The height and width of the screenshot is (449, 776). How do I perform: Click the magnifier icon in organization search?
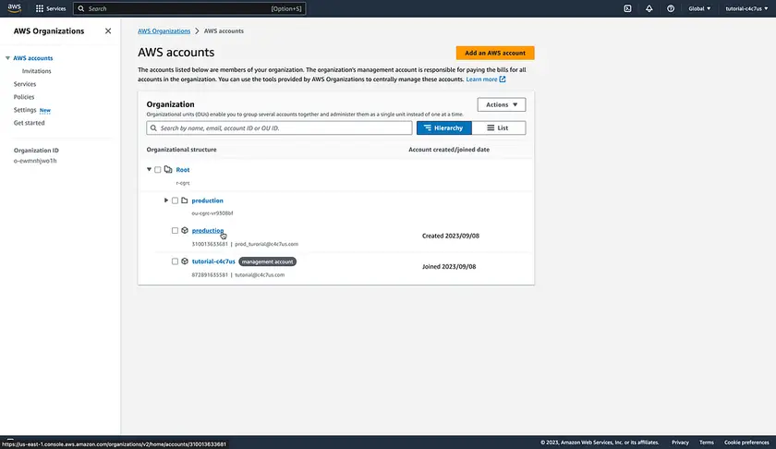153,127
